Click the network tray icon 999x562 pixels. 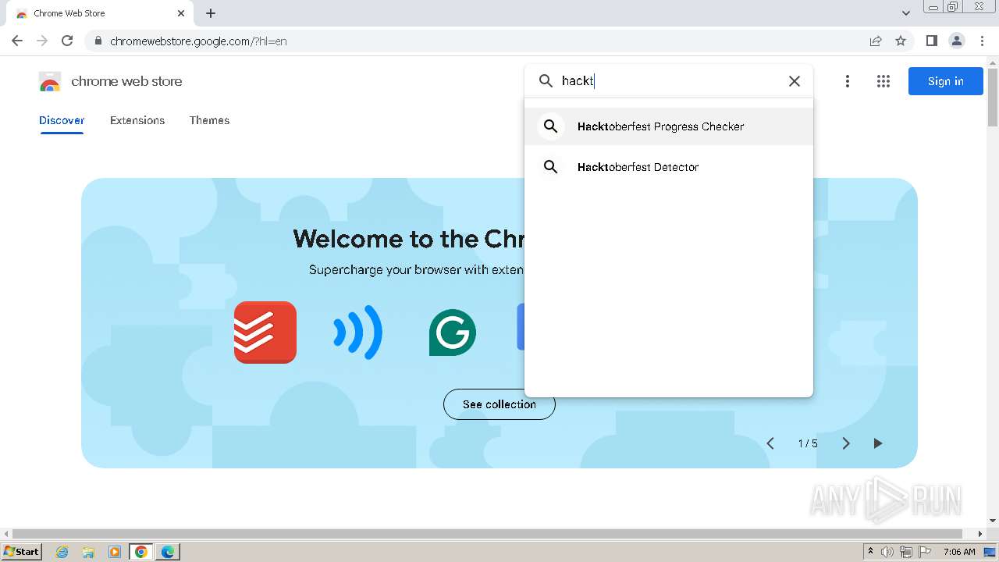point(906,552)
